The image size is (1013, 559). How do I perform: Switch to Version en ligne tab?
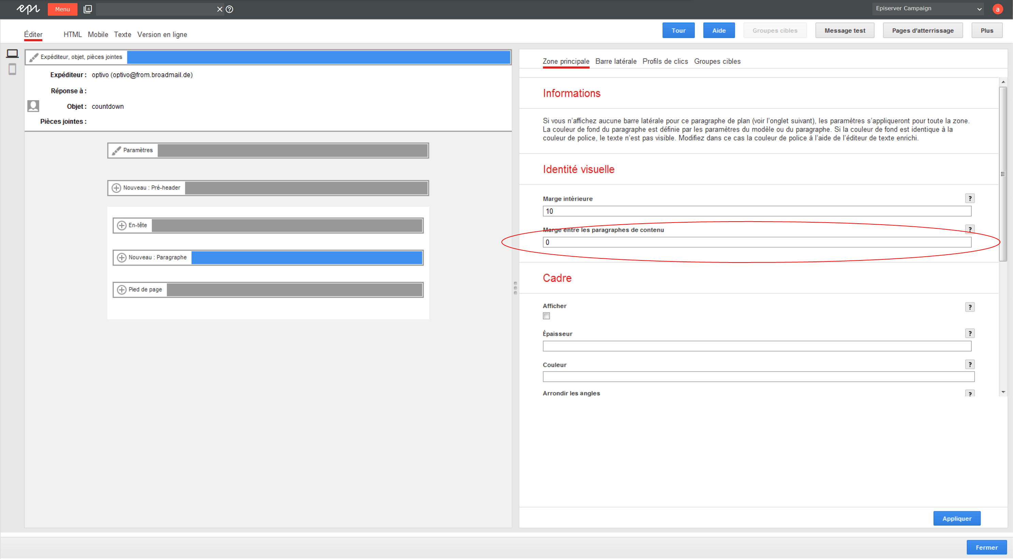(162, 34)
